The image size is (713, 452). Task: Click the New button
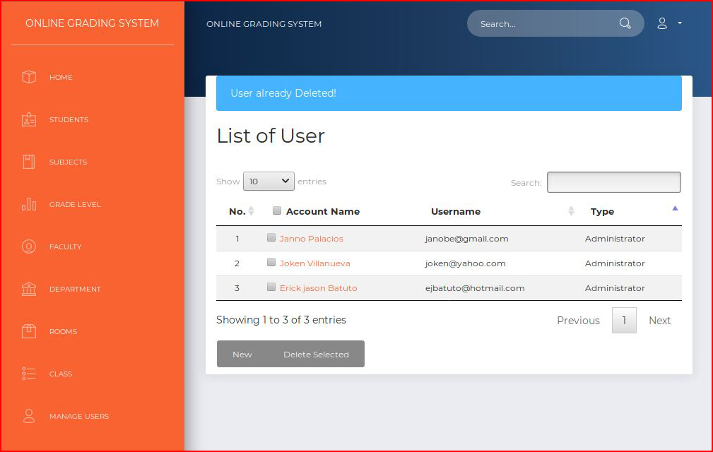pos(242,354)
